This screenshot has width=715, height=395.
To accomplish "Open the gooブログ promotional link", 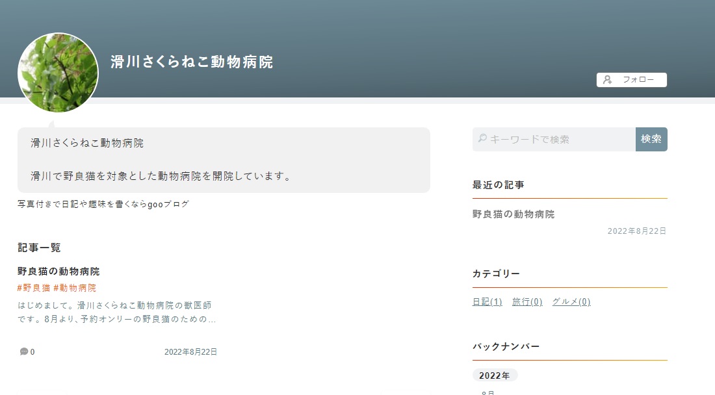I will pos(104,203).
